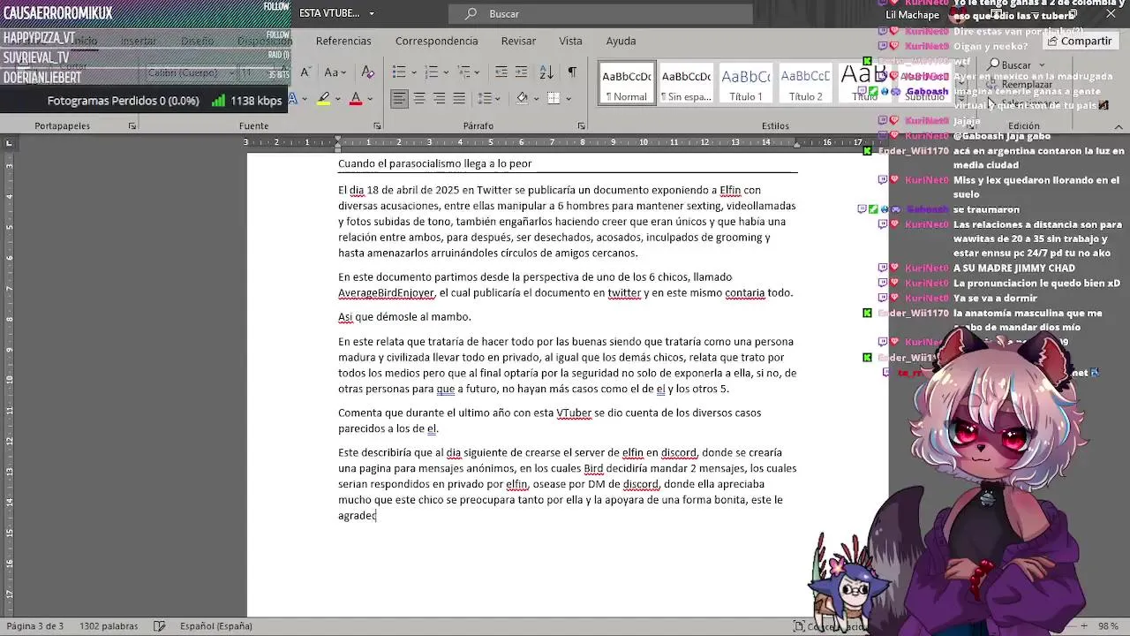Apply the Título 2 style

pos(805,85)
